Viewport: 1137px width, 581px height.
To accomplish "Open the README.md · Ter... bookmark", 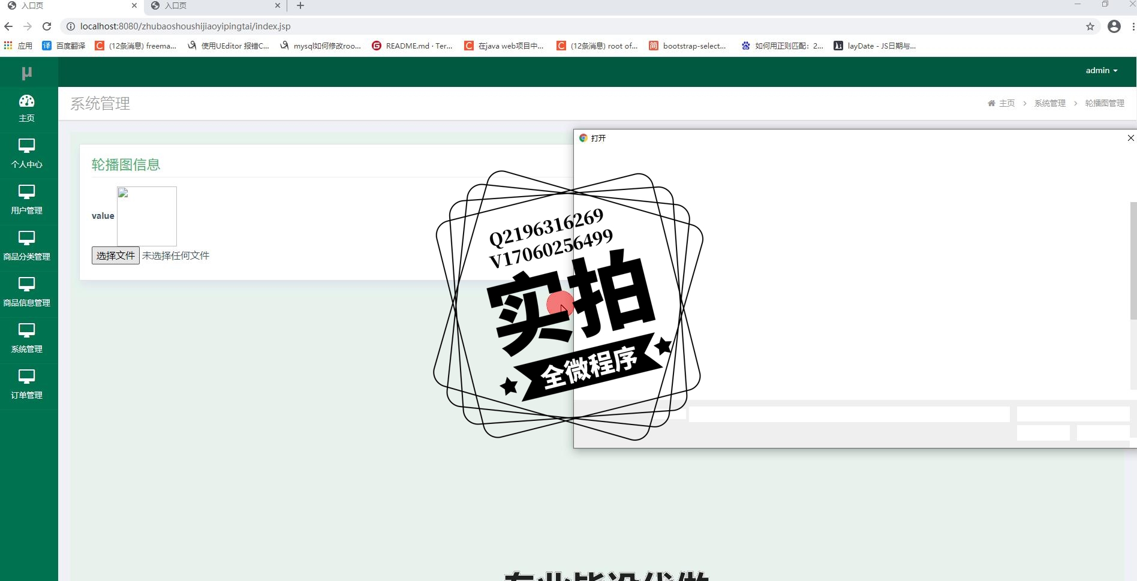I will pyautogui.click(x=413, y=46).
